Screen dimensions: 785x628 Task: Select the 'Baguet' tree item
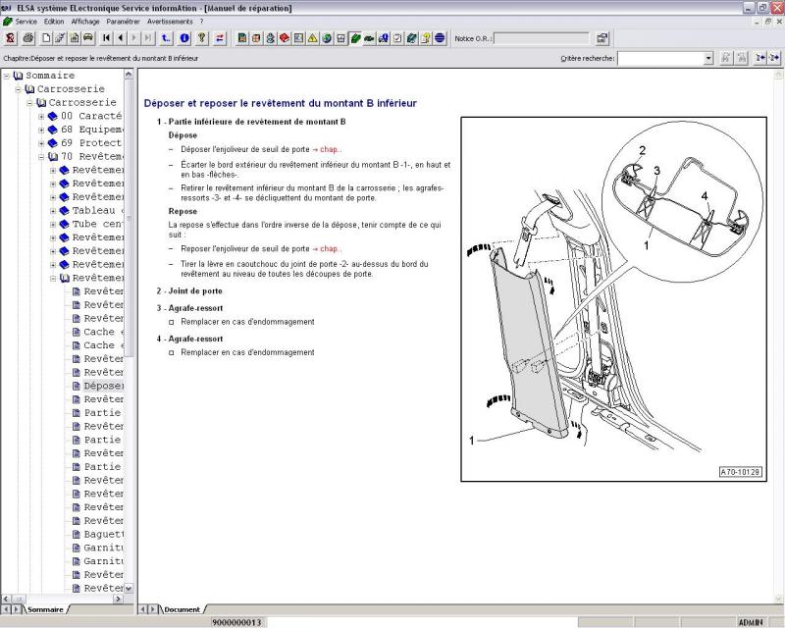[104, 535]
